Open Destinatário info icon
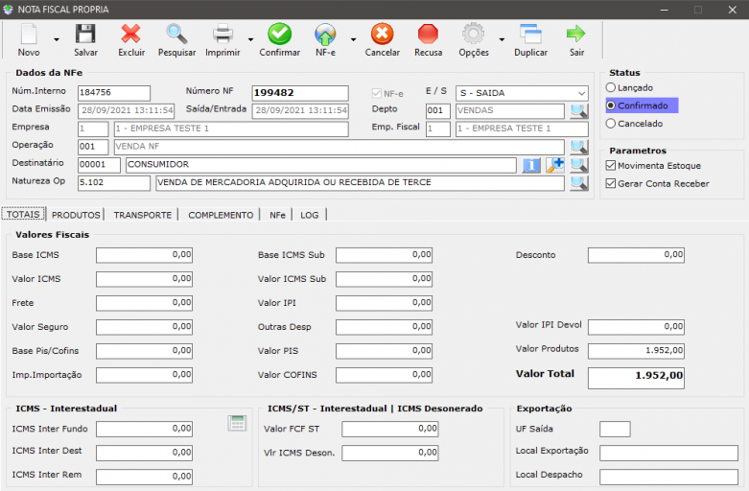 coord(531,165)
